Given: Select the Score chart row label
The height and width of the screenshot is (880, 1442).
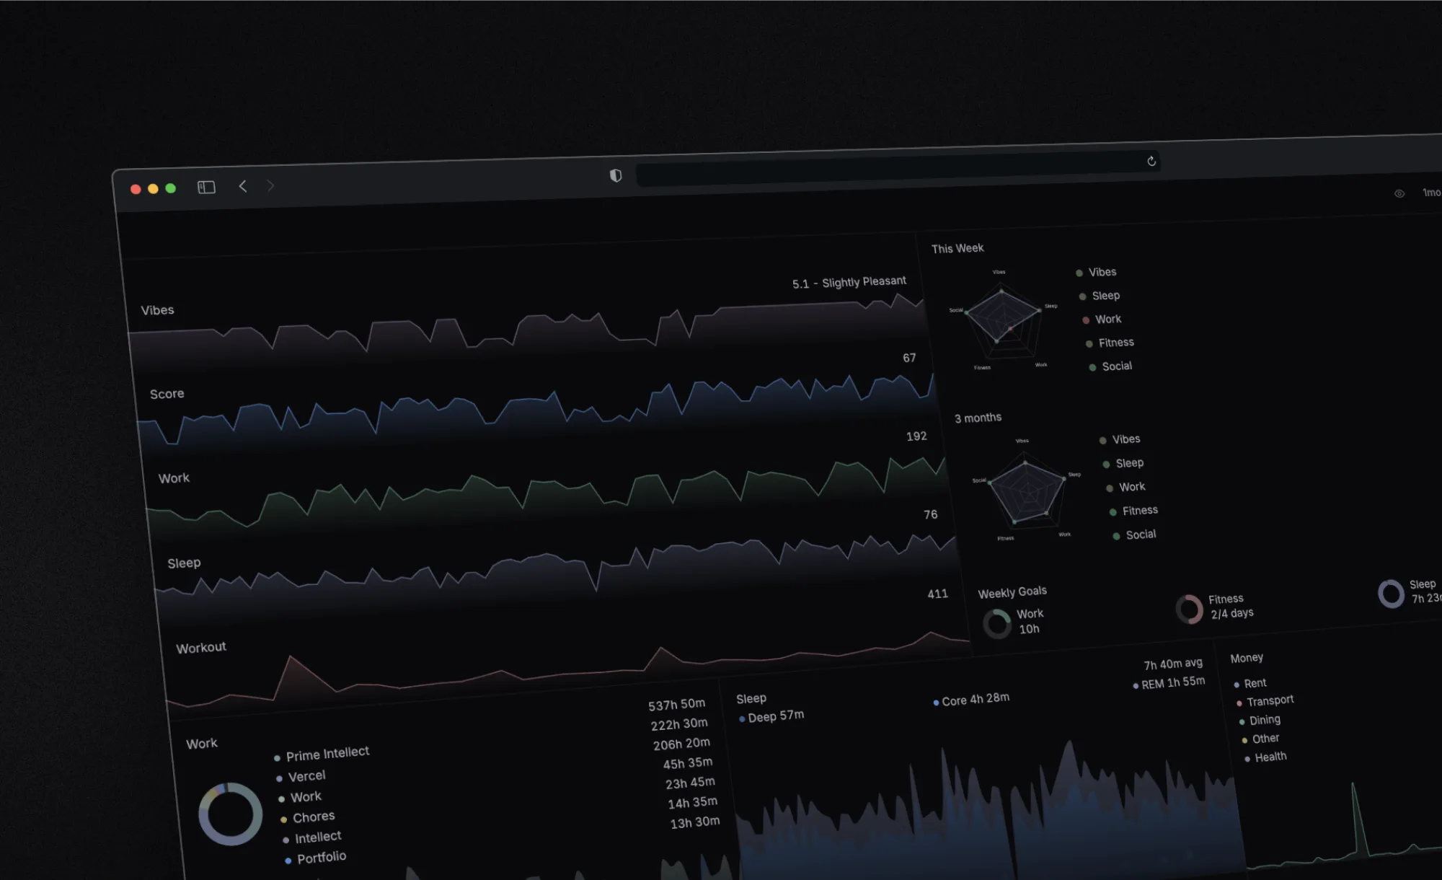Looking at the screenshot, I should pos(167,394).
